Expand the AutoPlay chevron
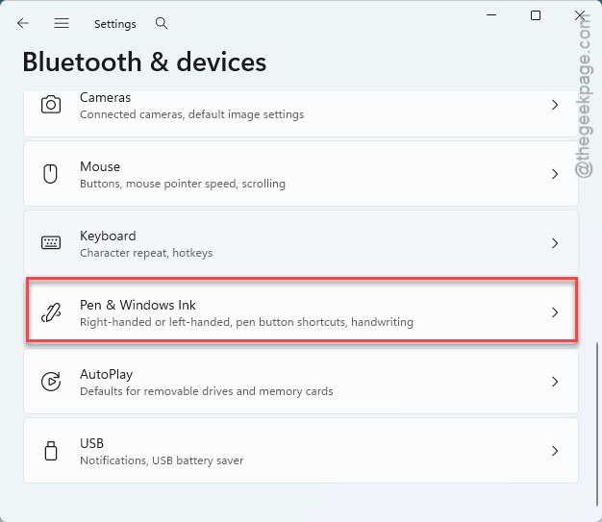Screen dimensions: 602x522 [555, 382]
